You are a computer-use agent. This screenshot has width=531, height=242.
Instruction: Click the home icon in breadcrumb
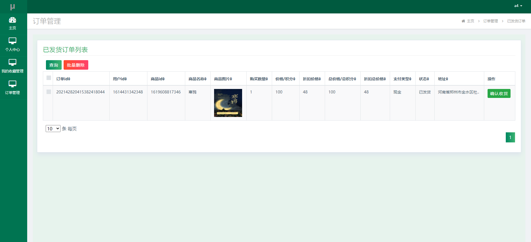tap(463, 21)
